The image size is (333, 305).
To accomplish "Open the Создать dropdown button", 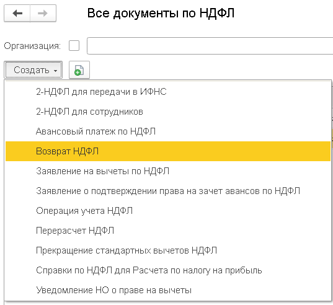I will coord(33,70).
